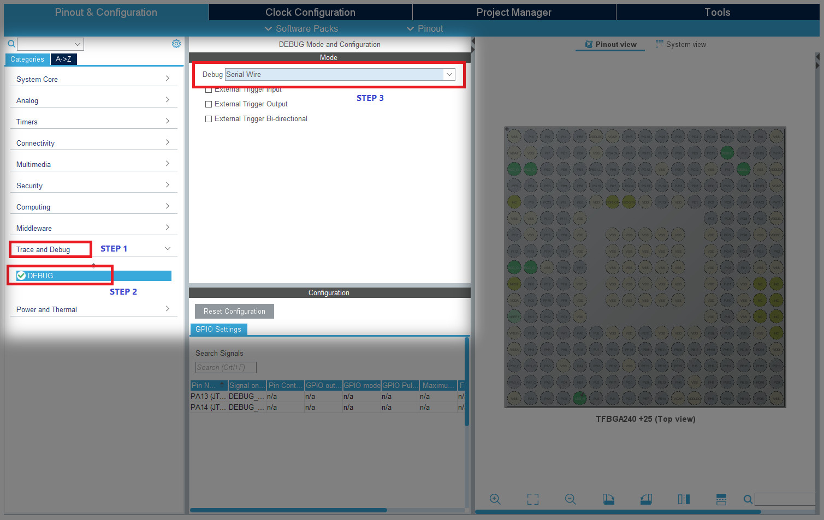Enable External Trigger Output checkbox
Image resolution: width=824 pixels, height=520 pixels.
coord(209,104)
